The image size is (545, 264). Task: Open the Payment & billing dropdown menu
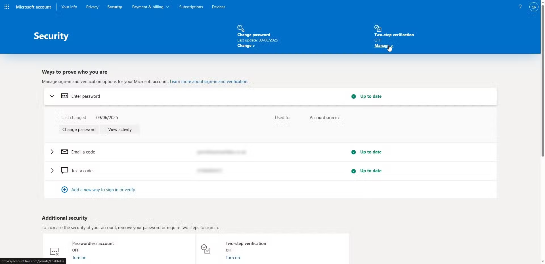coord(150,7)
